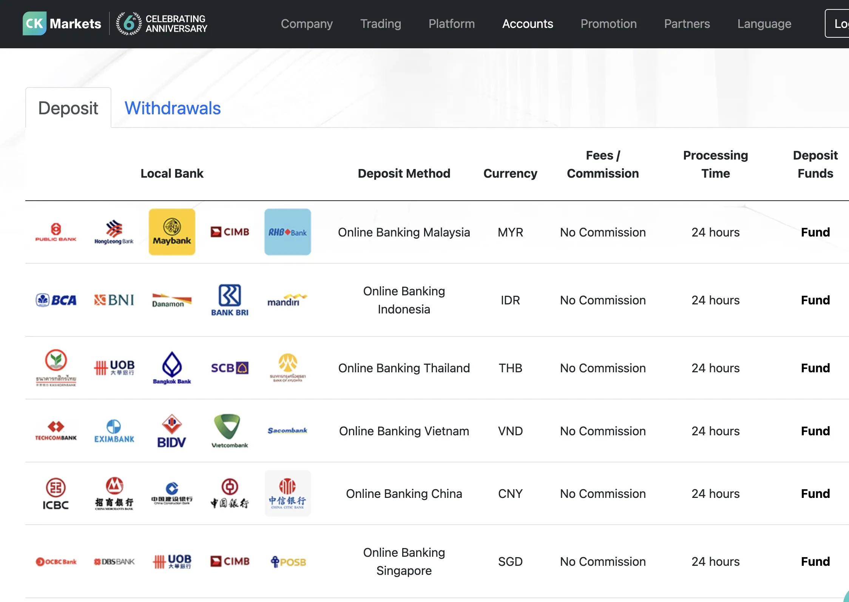The width and height of the screenshot is (849, 602).
Task: Choose the BCA bank logo
Action: coord(56,300)
